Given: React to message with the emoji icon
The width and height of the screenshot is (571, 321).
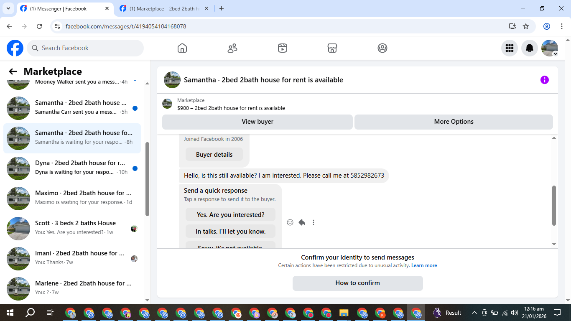Looking at the screenshot, I should [x=290, y=222].
